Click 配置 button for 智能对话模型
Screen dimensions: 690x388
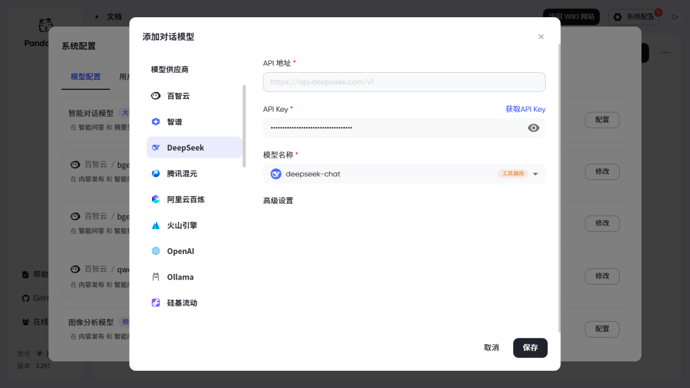tap(602, 120)
